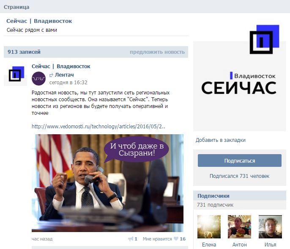The image size is (290, 249).
Task: Open Добавить в закладки link
Action: [221, 140]
